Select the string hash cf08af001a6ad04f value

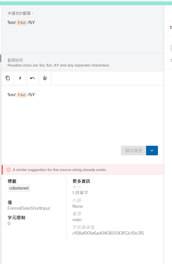pyautogui.click(x=108, y=233)
